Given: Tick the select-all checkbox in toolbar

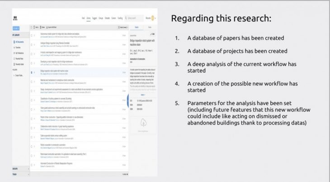Looking at the screenshot, I should 31,27.
